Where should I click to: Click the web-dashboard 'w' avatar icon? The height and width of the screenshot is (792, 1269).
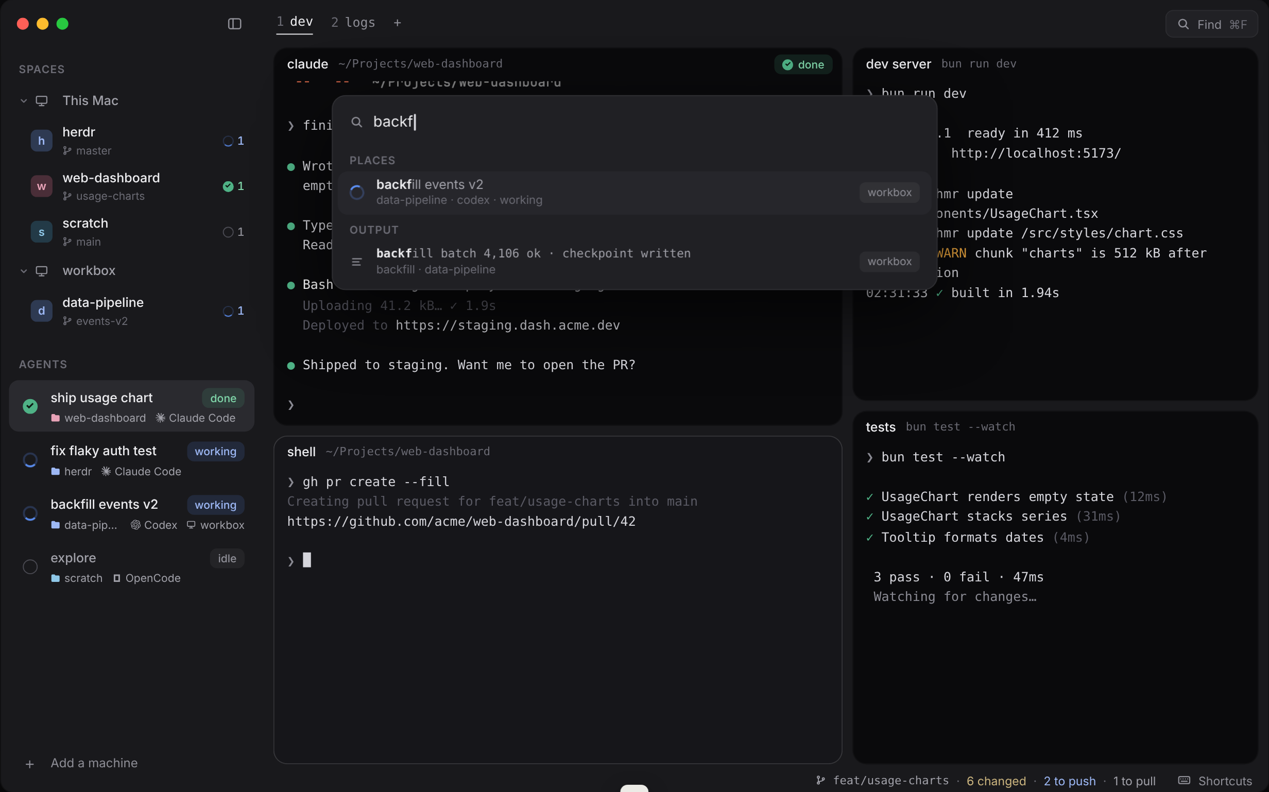pyautogui.click(x=41, y=186)
